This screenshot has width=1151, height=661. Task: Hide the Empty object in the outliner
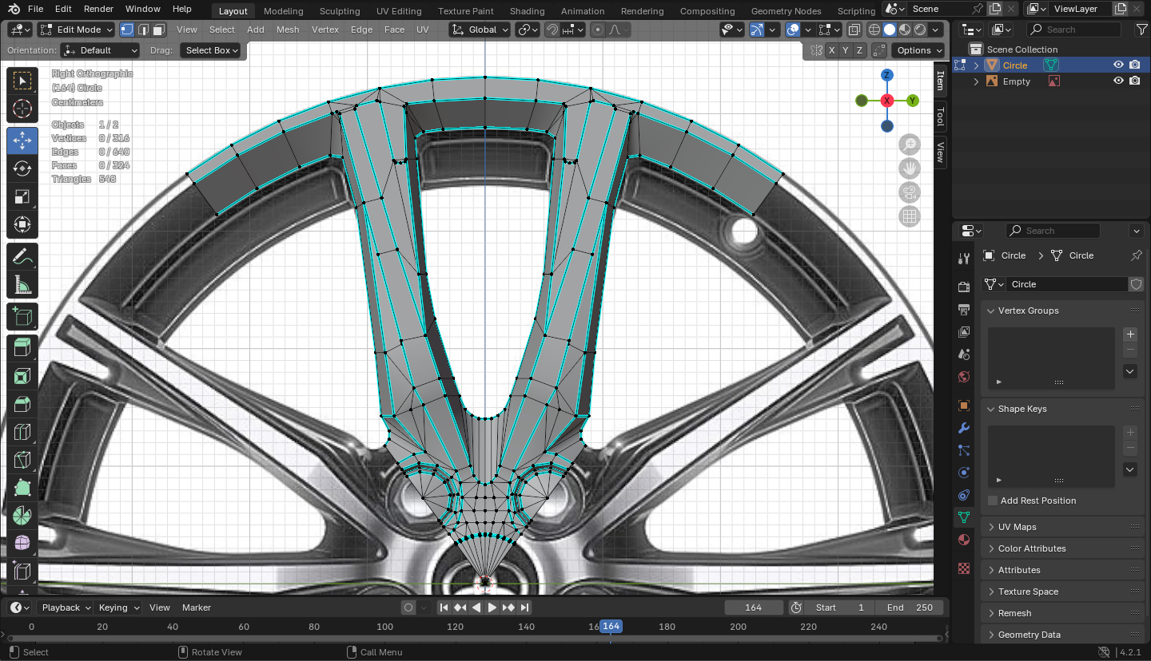(1119, 81)
